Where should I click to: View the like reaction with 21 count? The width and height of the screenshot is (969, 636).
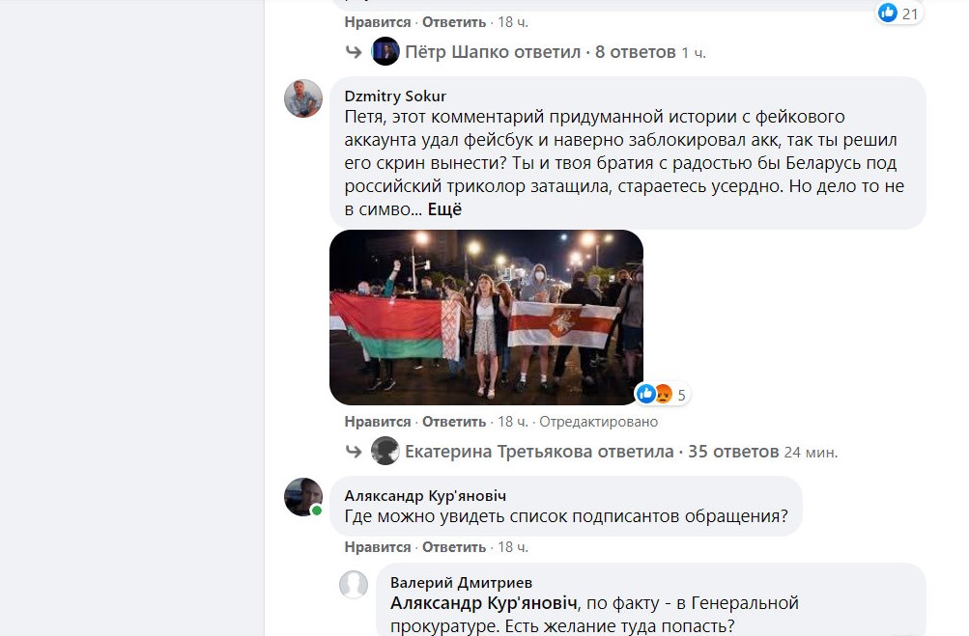click(x=899, y=13)
